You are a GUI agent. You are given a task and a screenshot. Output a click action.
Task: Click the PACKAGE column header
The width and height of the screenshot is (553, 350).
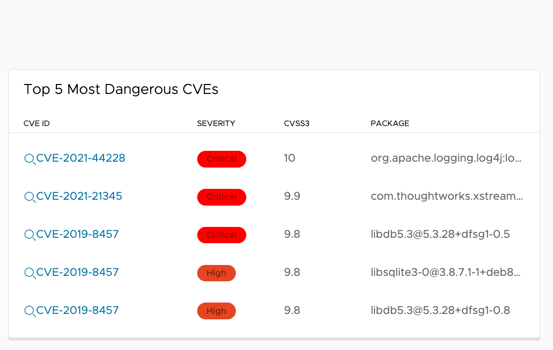tap(390, 123)
